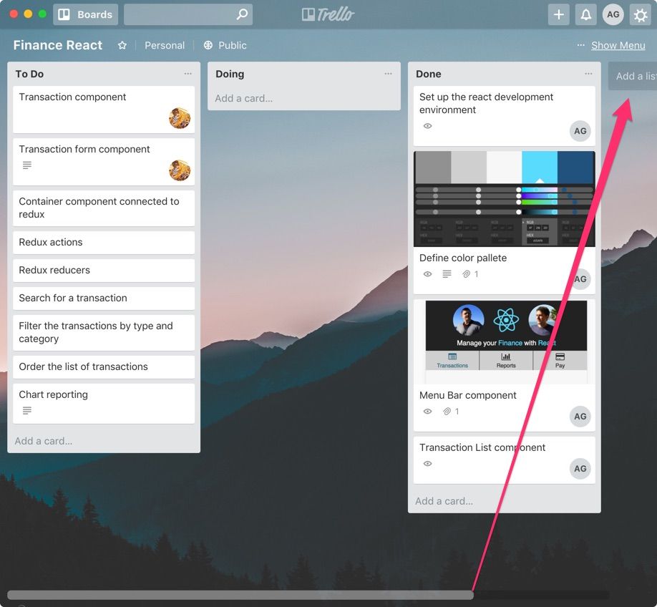Open the Personal team link
Screen dimensions: 657x607
[165, 45]
